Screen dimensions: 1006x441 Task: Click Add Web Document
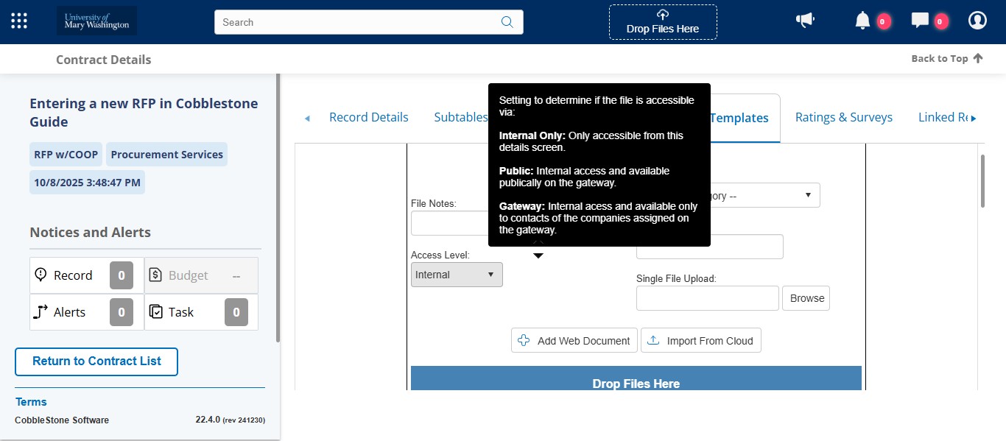pos(574,340)
